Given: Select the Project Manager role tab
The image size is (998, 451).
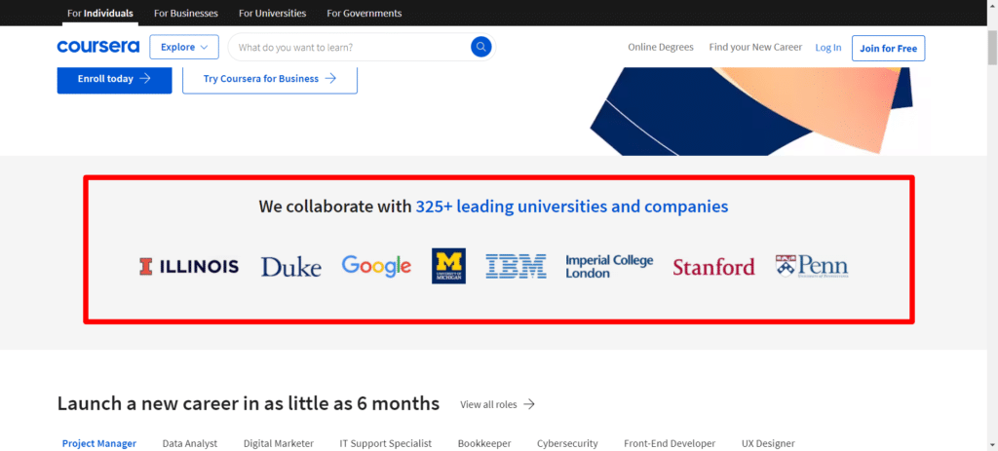Looking at the screenshot, I should click(x=99, y=443).
